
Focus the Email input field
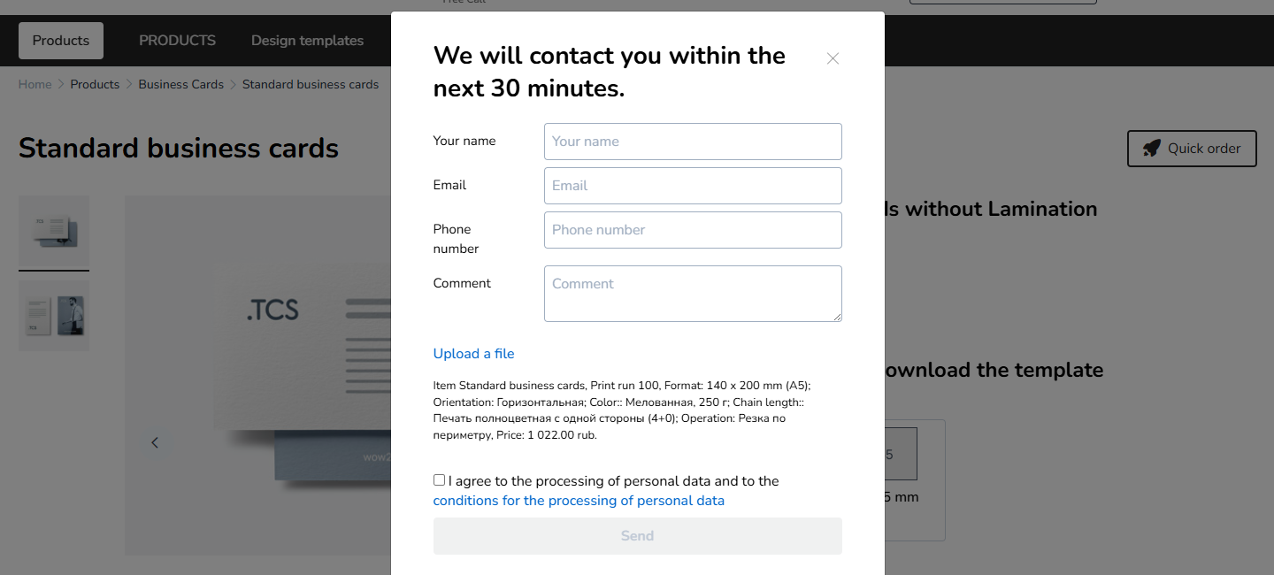[693, 186]
